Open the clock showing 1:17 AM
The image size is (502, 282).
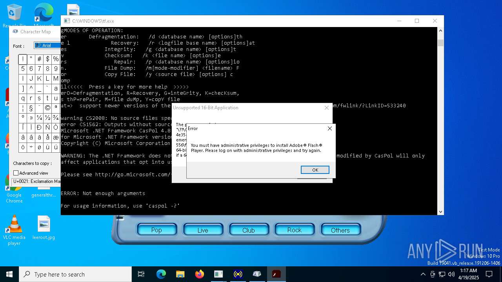coord(469,274)
